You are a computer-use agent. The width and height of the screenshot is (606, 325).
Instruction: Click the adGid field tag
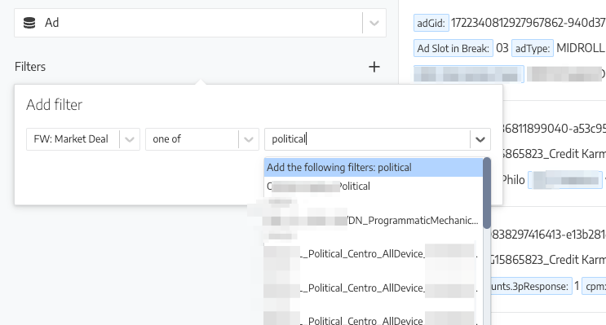(431, 23)
